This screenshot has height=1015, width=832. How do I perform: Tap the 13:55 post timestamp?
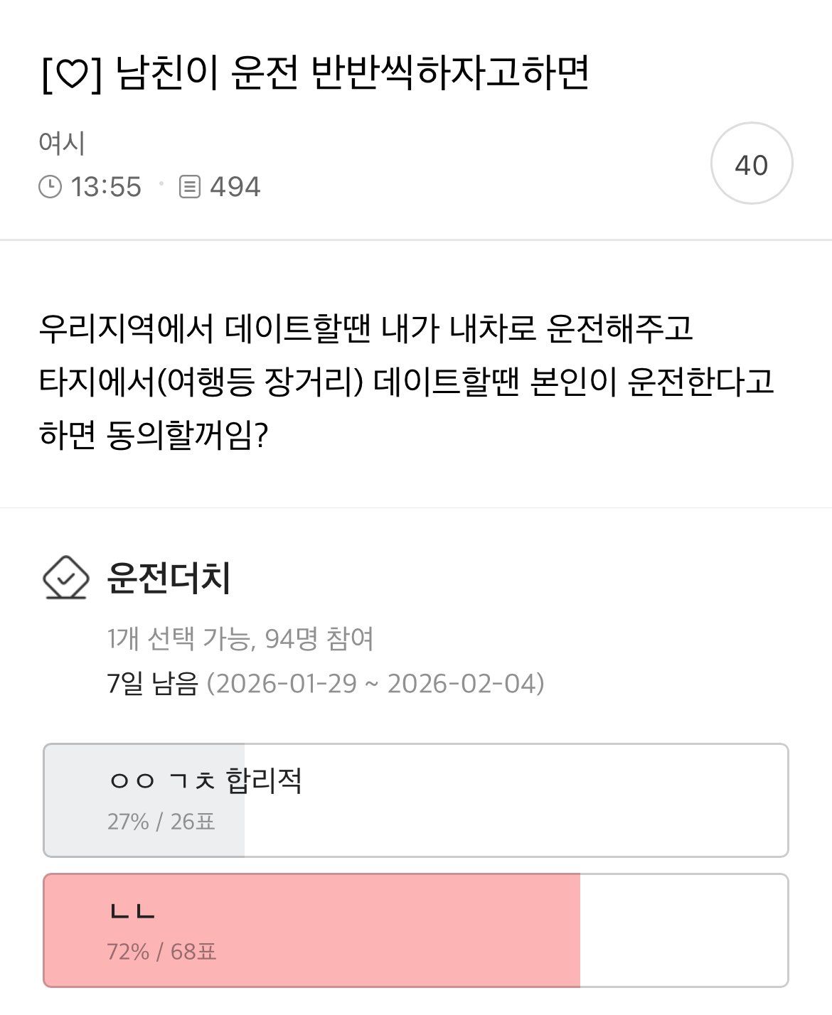tap(106, 188)
